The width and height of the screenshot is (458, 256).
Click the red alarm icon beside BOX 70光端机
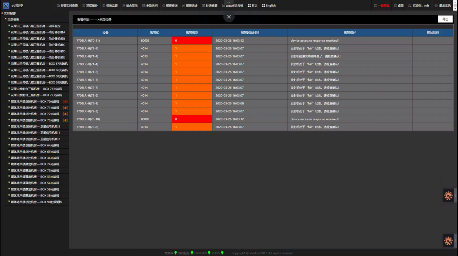point(65,102)
